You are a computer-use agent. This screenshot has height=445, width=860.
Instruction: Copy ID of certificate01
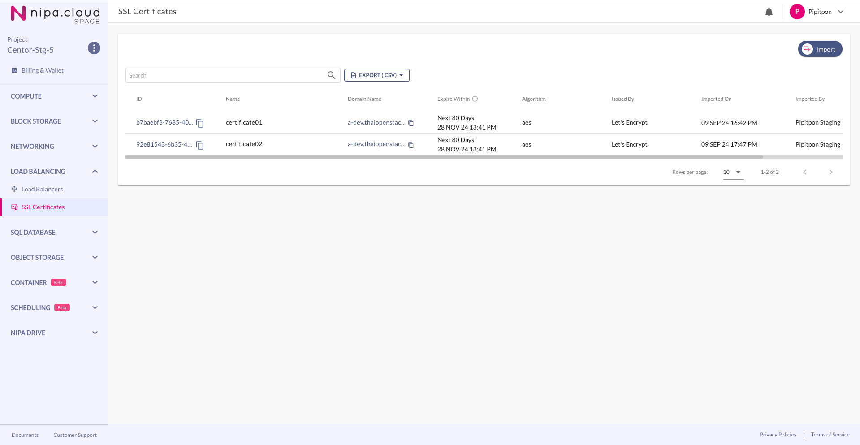(x=200, y=123)
